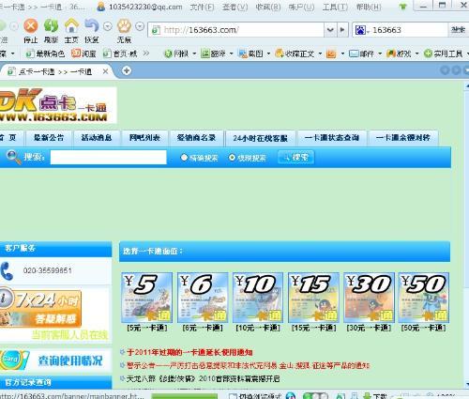This screenshot has width=469, height=399.
Task: Expand the 翻译 dropdown arrow
Action: tap(232, 54)
